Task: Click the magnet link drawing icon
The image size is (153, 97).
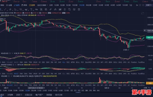Action: pos(41,9)
